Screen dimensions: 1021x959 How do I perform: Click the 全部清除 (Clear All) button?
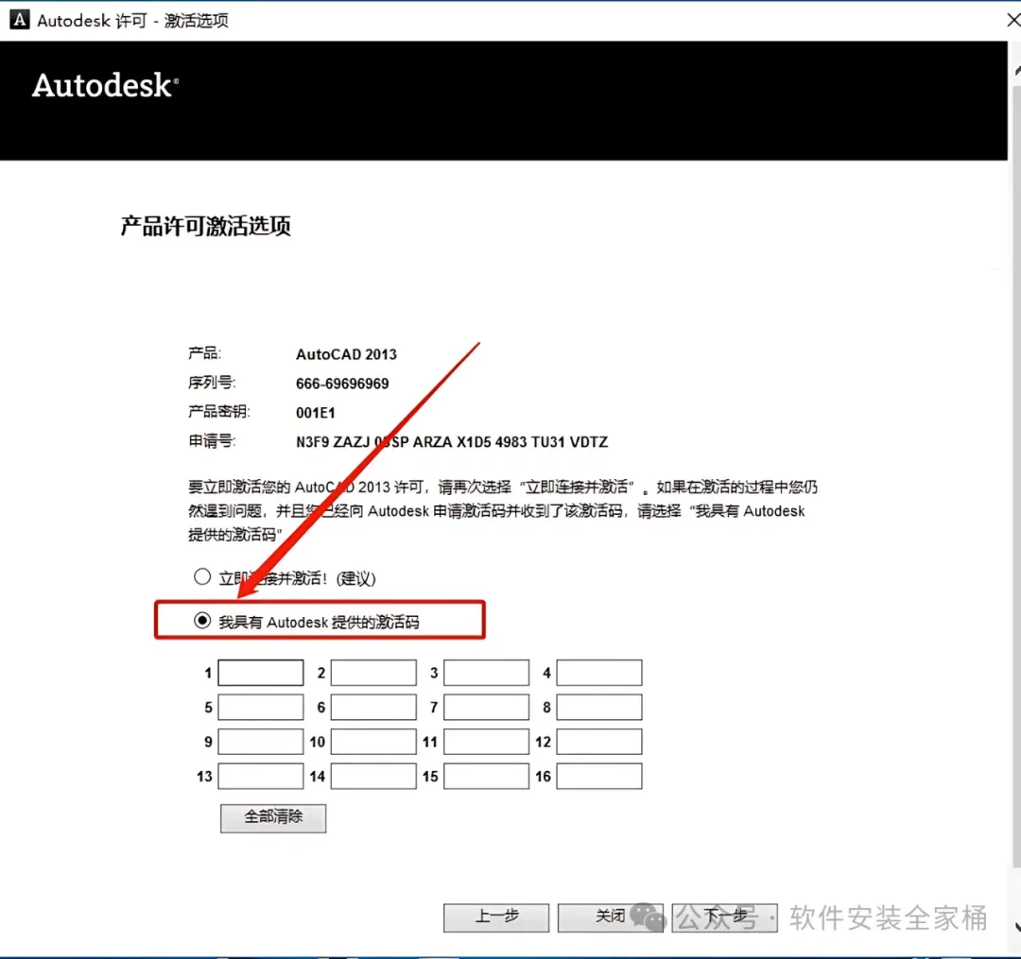click(273, 818)
